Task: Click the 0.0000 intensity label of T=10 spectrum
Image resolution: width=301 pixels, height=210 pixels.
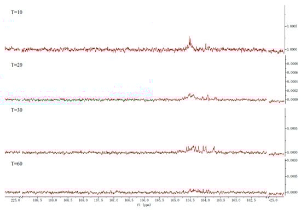Action: 292,49
